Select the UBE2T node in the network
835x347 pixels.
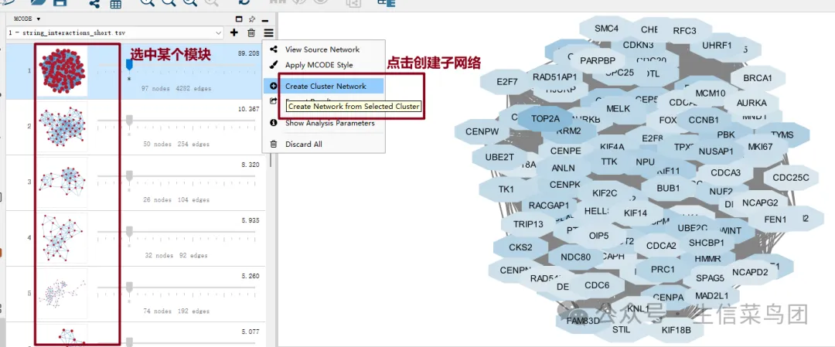(x=499, y=157)
